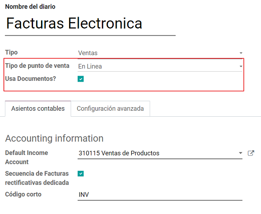This screenshot has width=261, height=214.
Task: Click the Tipo de punto de venta label
Action: coord(37,66)
